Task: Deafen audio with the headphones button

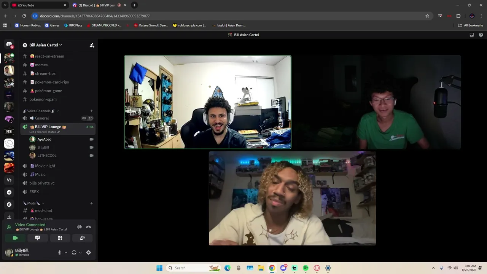Action: point(74,252)
